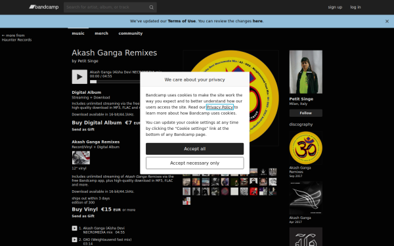Click the Privacy Policy link
The width and height of the screenshot is (394, 246).
click(x=220, y=107)
